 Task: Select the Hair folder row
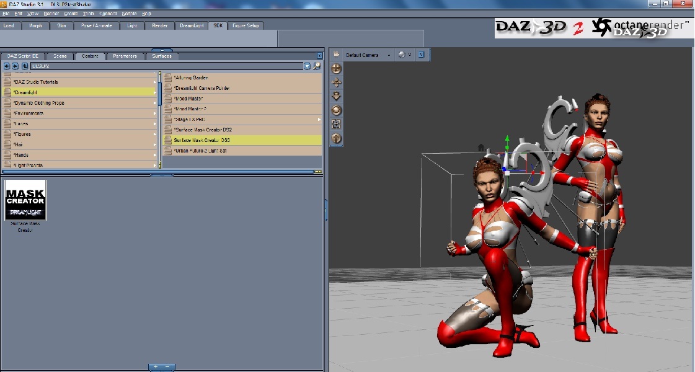(x=80, y=144)
